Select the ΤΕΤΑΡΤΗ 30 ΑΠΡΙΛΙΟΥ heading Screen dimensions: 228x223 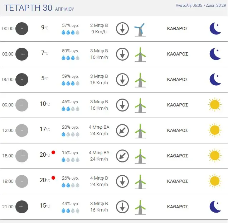[39, 8]
